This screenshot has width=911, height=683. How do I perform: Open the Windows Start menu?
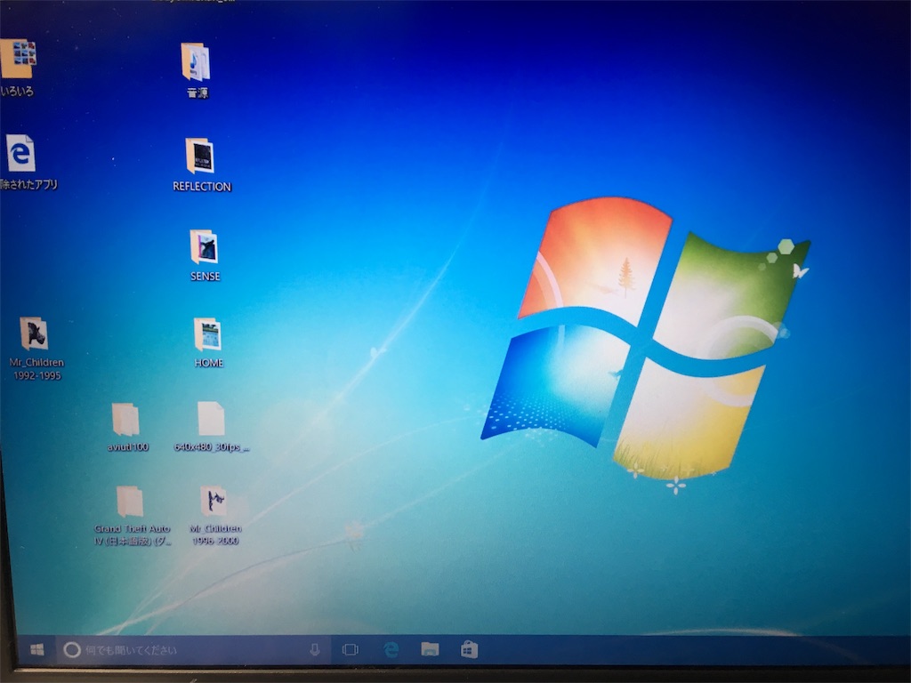37,649
